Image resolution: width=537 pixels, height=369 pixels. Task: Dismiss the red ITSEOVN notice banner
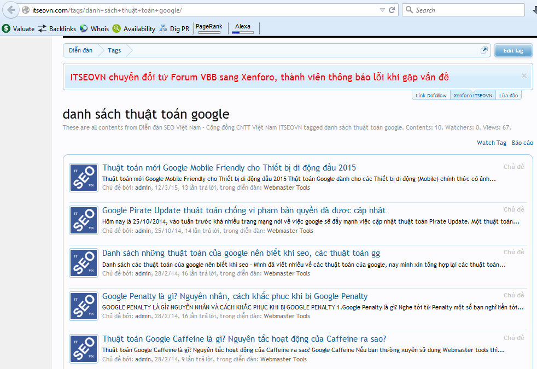[524, 76]
